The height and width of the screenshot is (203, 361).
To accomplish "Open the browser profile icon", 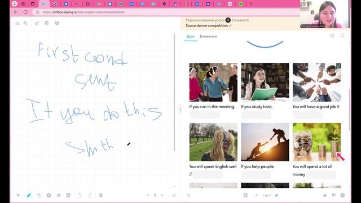I will coord(15,4).
